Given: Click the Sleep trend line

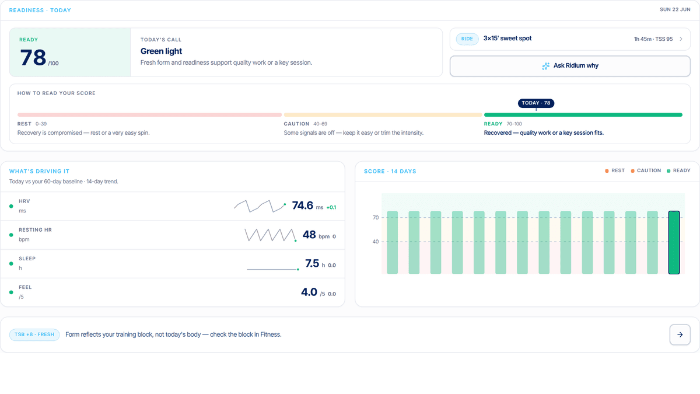Looking at the screenshot, I should [x=273, y=269].
